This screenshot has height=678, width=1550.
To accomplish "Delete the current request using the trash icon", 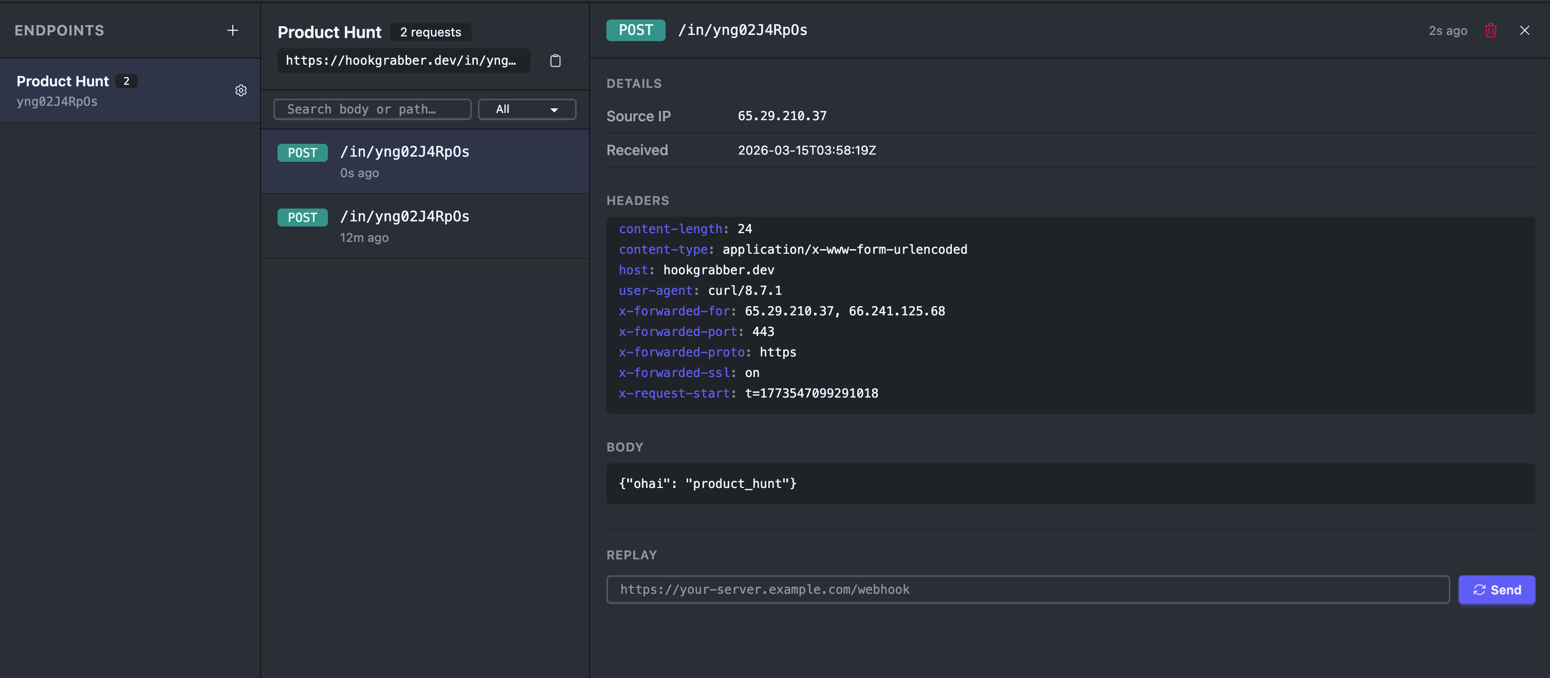I will [x=1491, y=30].
